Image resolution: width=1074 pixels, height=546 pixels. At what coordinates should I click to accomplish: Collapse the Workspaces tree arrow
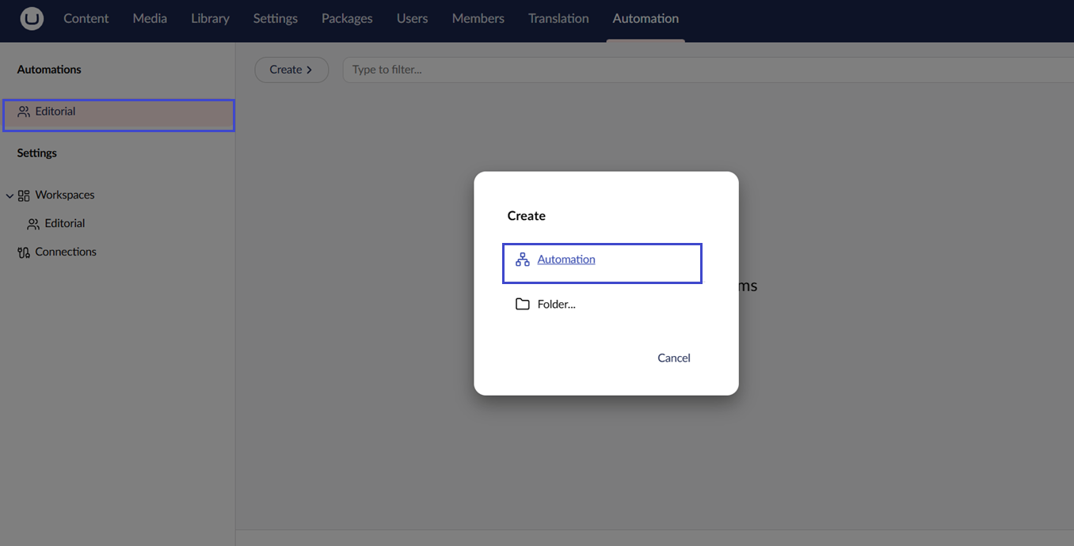(x=10, y=195)
